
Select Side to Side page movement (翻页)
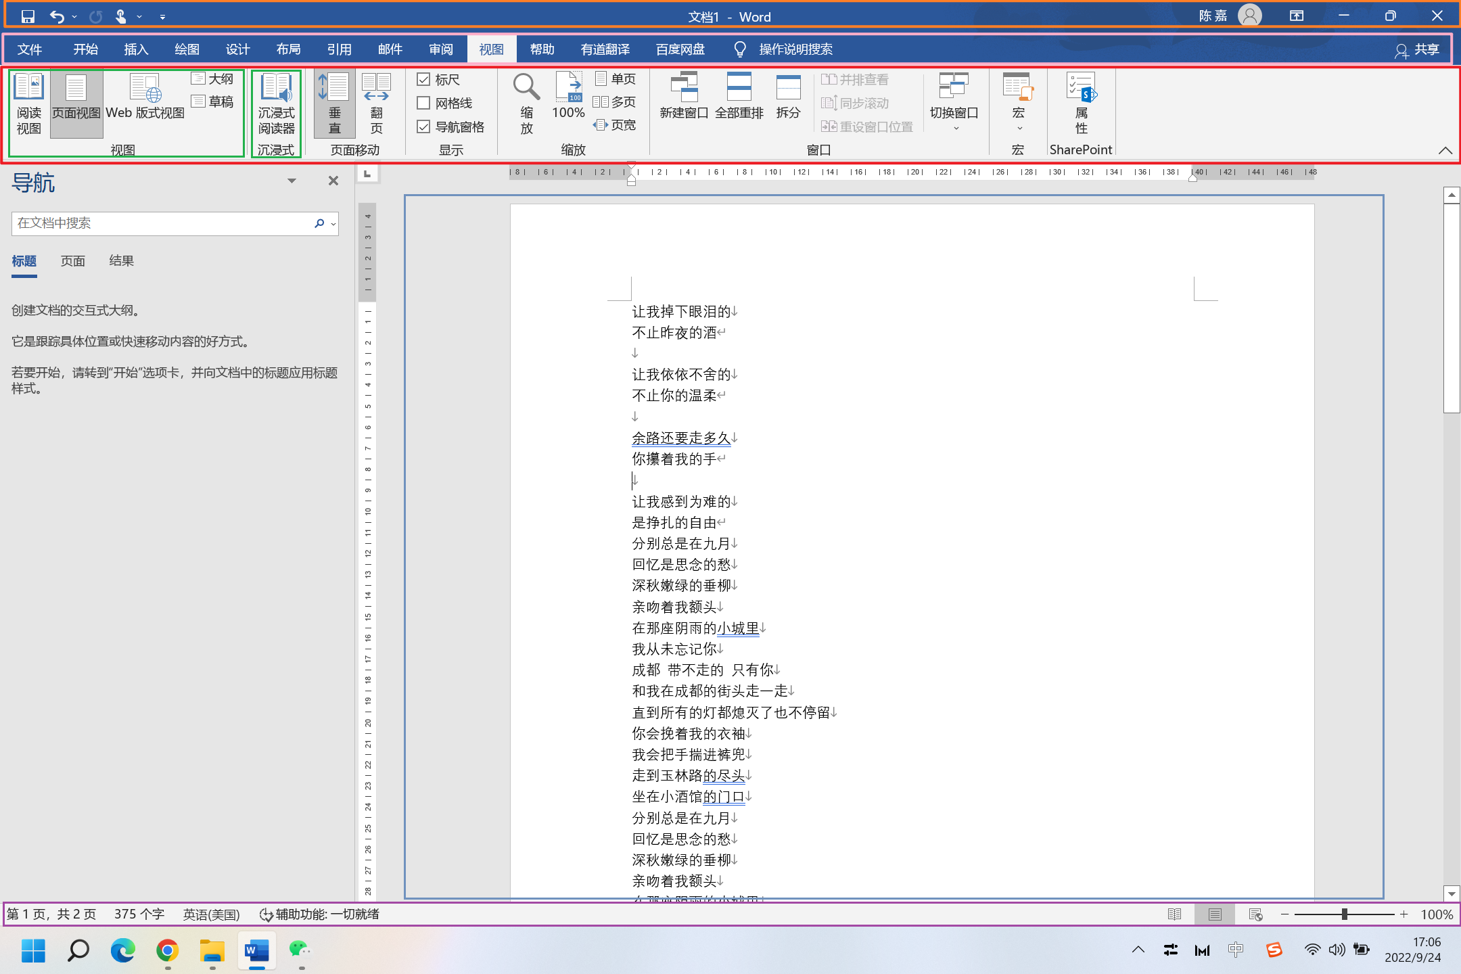click(x=377, y=104)
